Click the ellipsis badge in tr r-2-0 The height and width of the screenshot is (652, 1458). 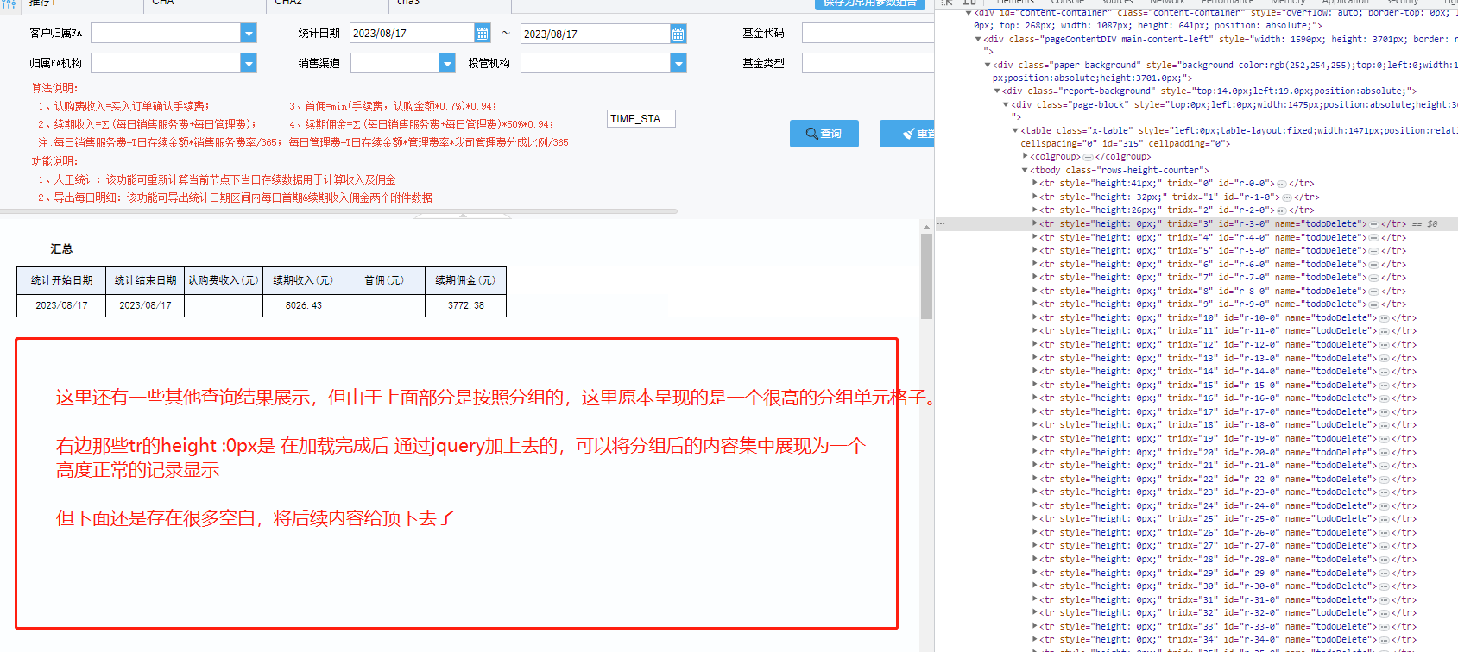(1282, 210)
